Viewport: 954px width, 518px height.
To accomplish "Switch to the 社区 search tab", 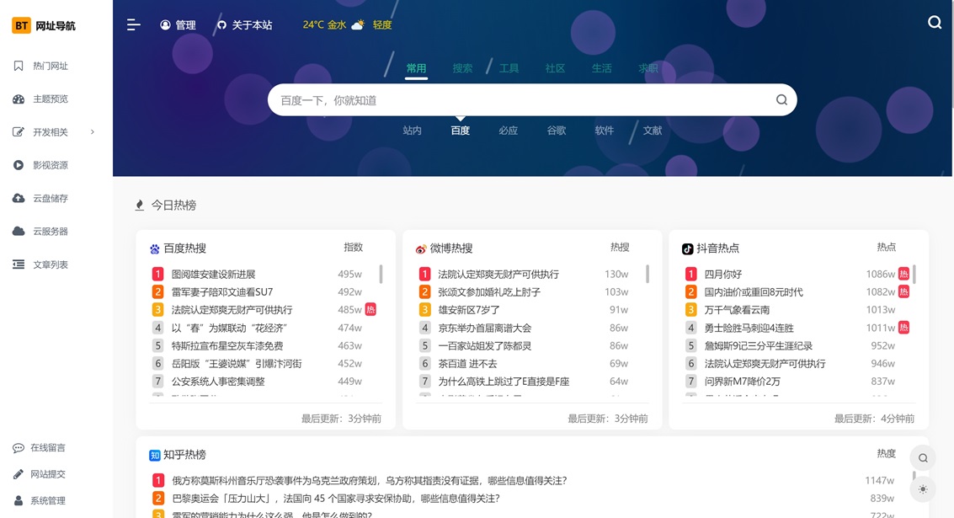I will pos(555,68).
